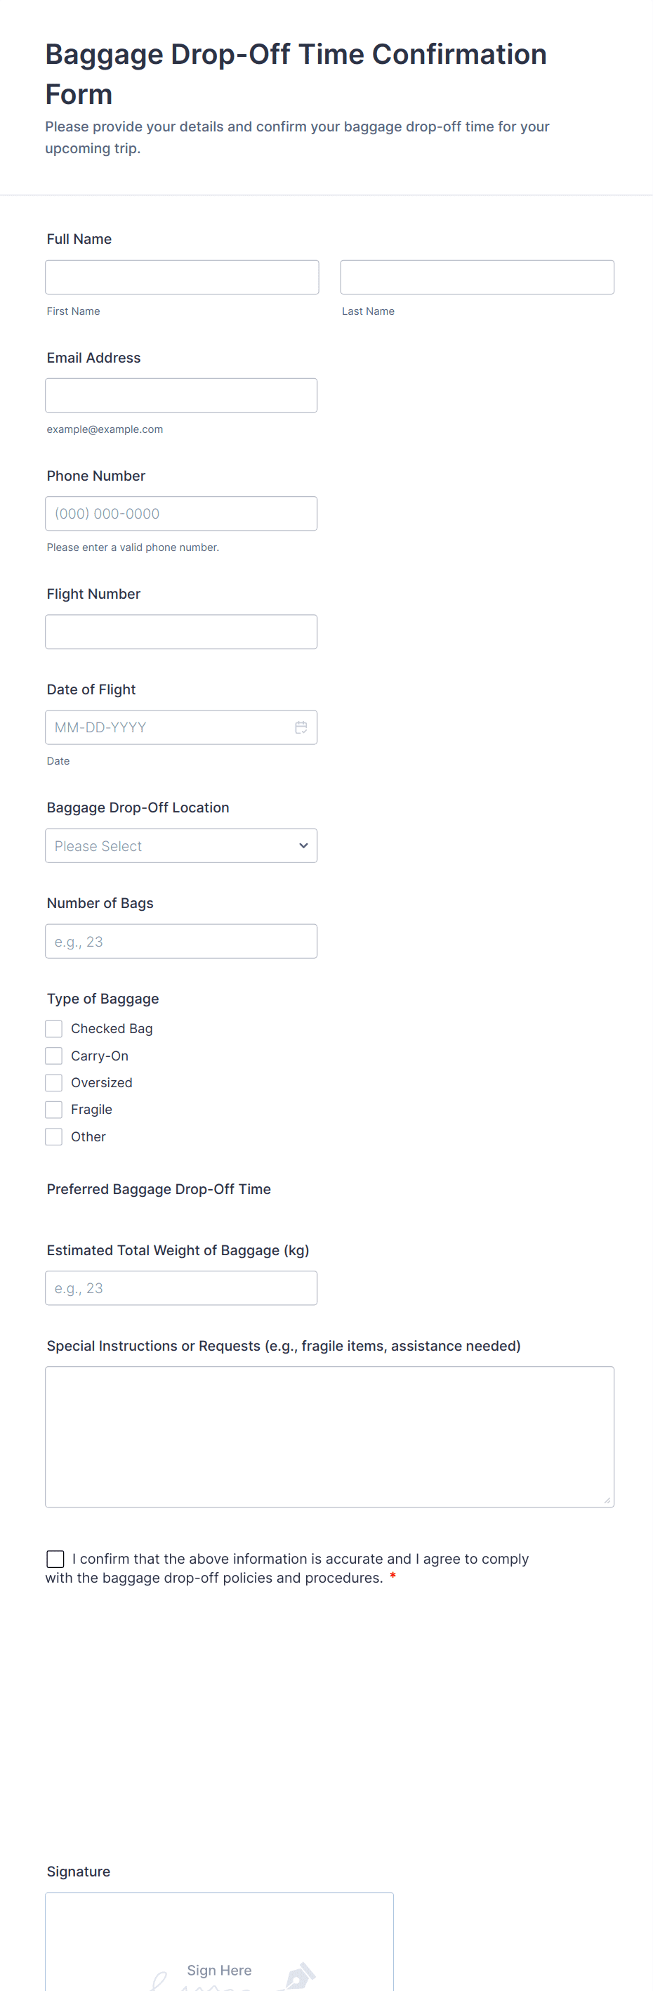Check the Checked Bag checkbox
Screen dimensions: 653x1991
(x=54, y=1029)
